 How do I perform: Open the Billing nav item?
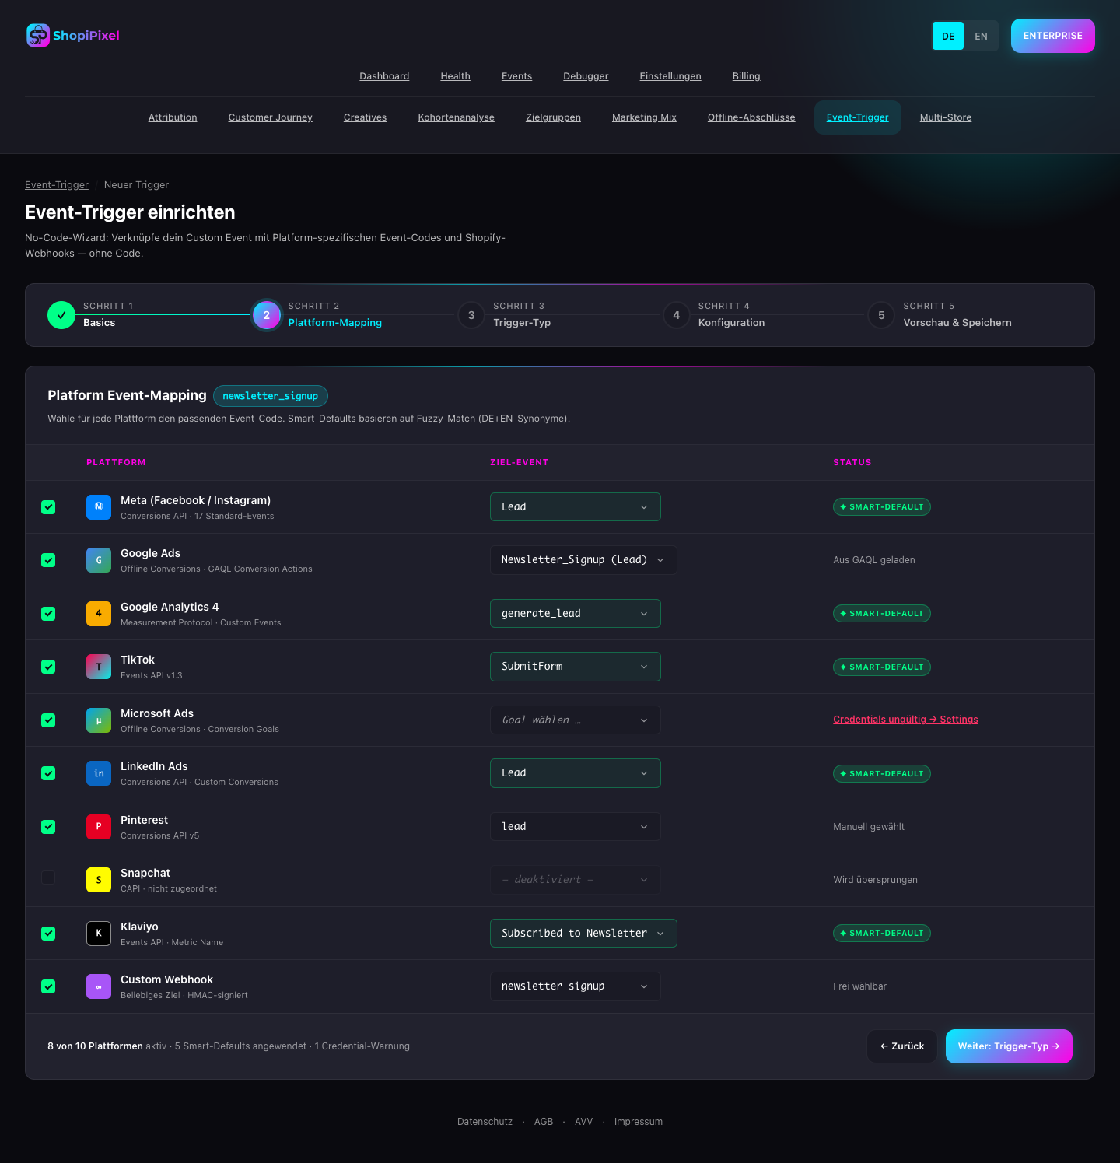pyautogui.click(x=746, y=76)
